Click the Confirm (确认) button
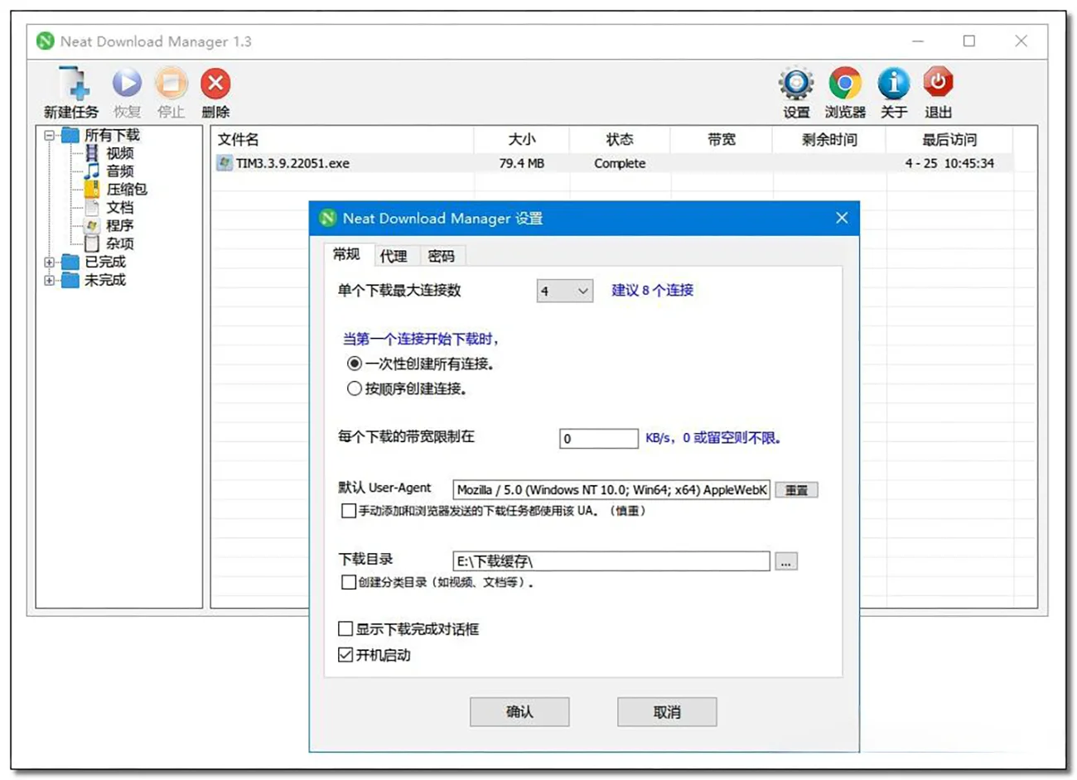Viewport: 1077px width, 780px height. point(519,712)
